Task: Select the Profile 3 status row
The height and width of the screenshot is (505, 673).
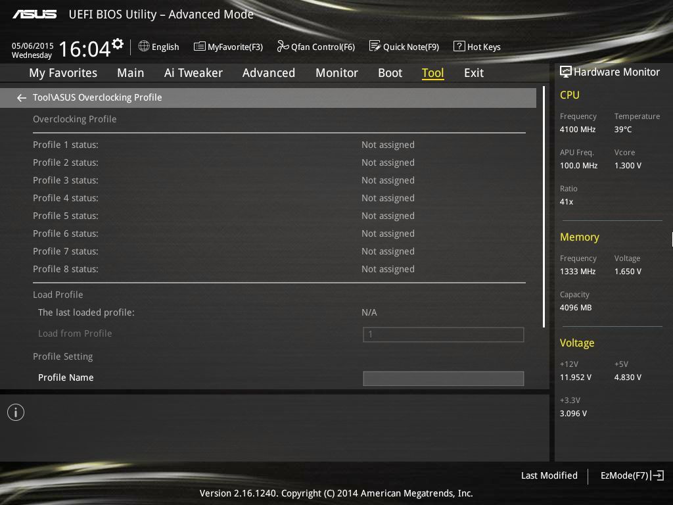Action: [279, 180]
